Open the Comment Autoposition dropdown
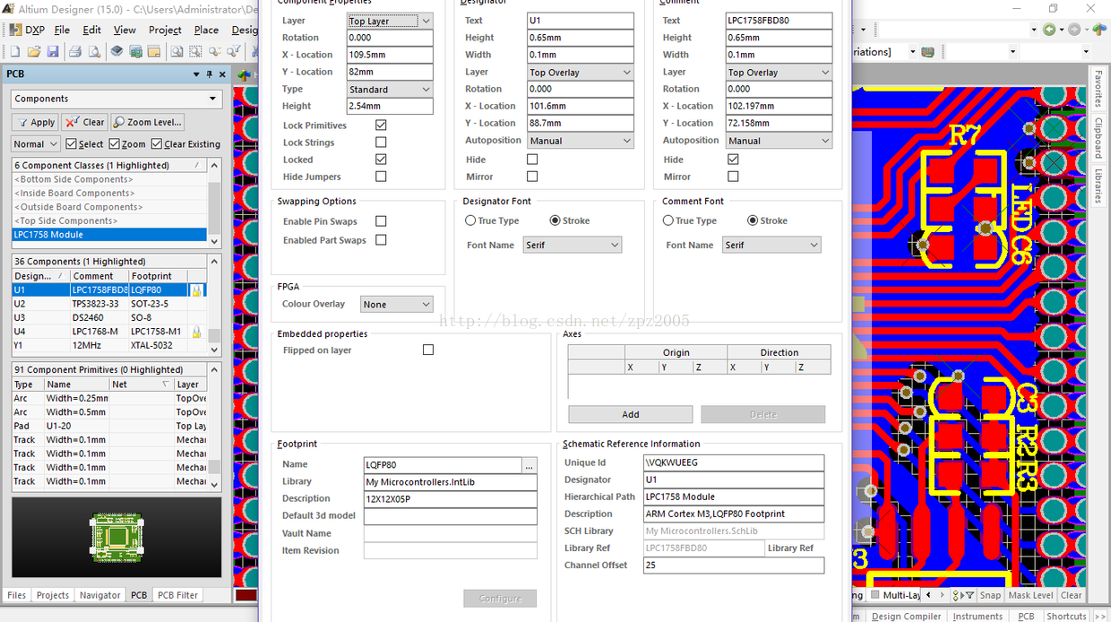This screenshot has width=1111, height=622. (779, 141)
